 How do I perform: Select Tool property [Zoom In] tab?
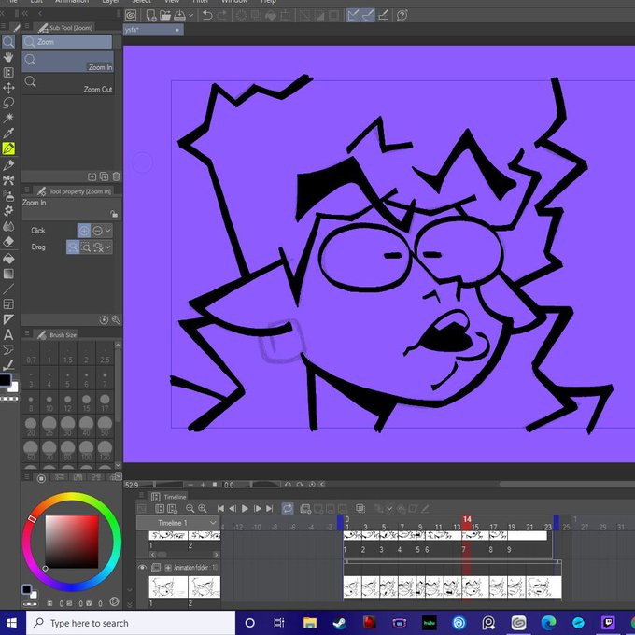click(x=74, y=191)
